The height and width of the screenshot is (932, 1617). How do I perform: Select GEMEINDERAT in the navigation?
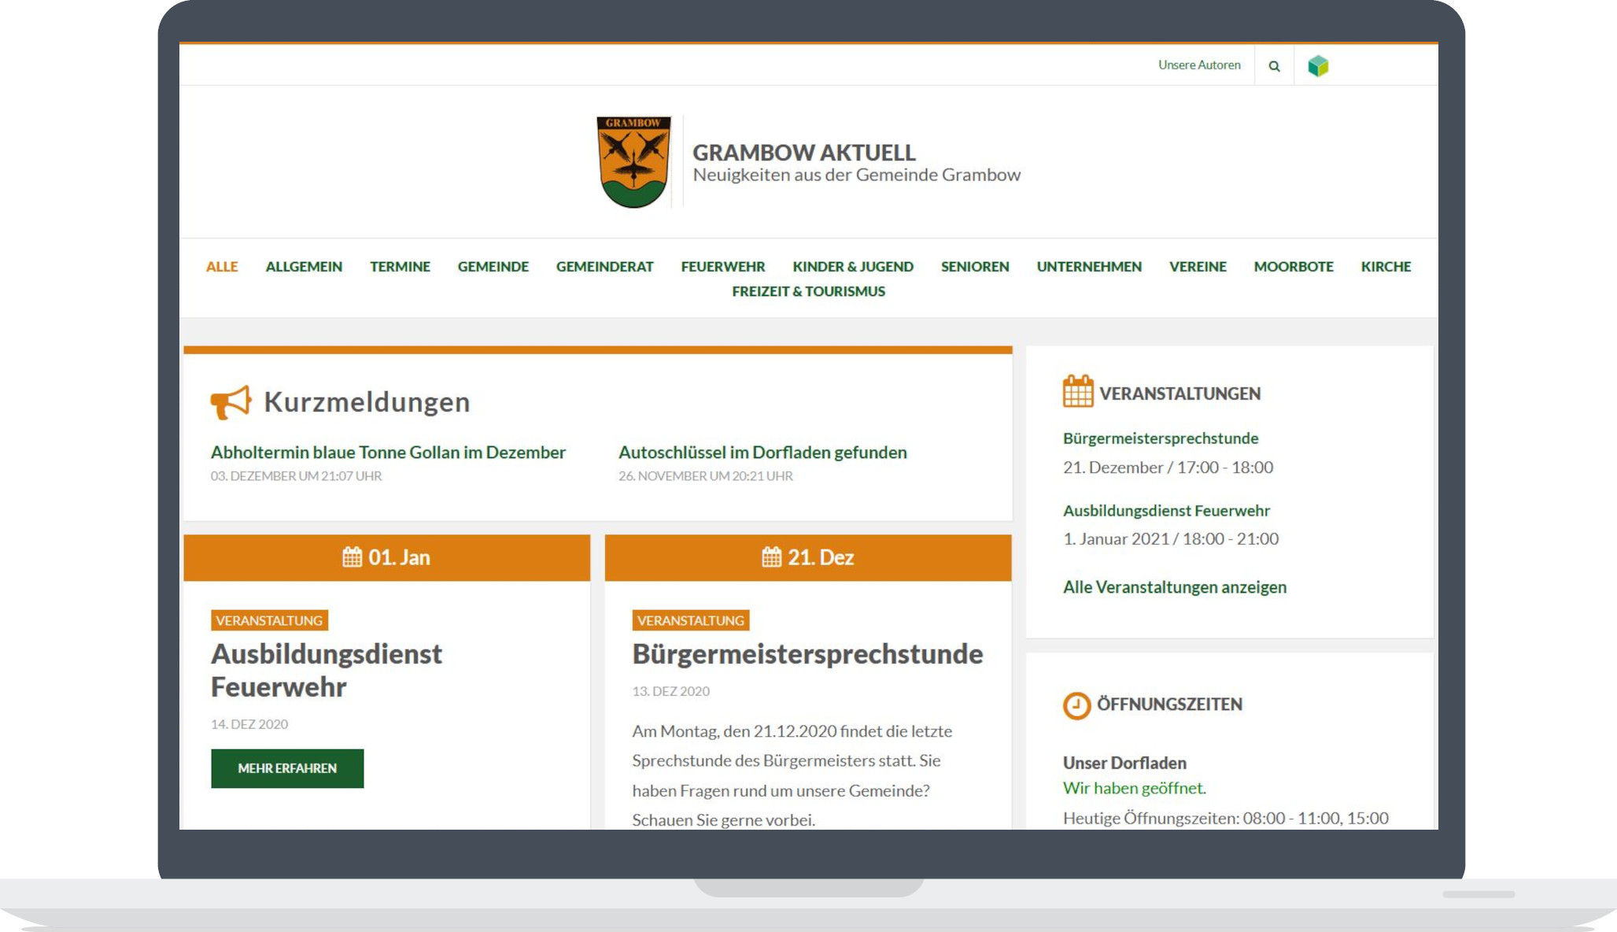(x=604, y=267)
